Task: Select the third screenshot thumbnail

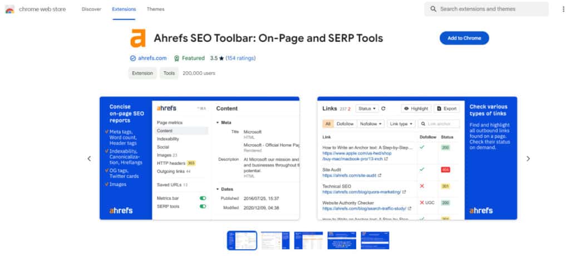Action: (x=308, y=240)
